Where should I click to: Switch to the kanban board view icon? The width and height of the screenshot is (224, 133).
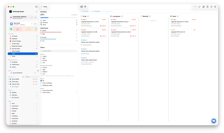82,7
